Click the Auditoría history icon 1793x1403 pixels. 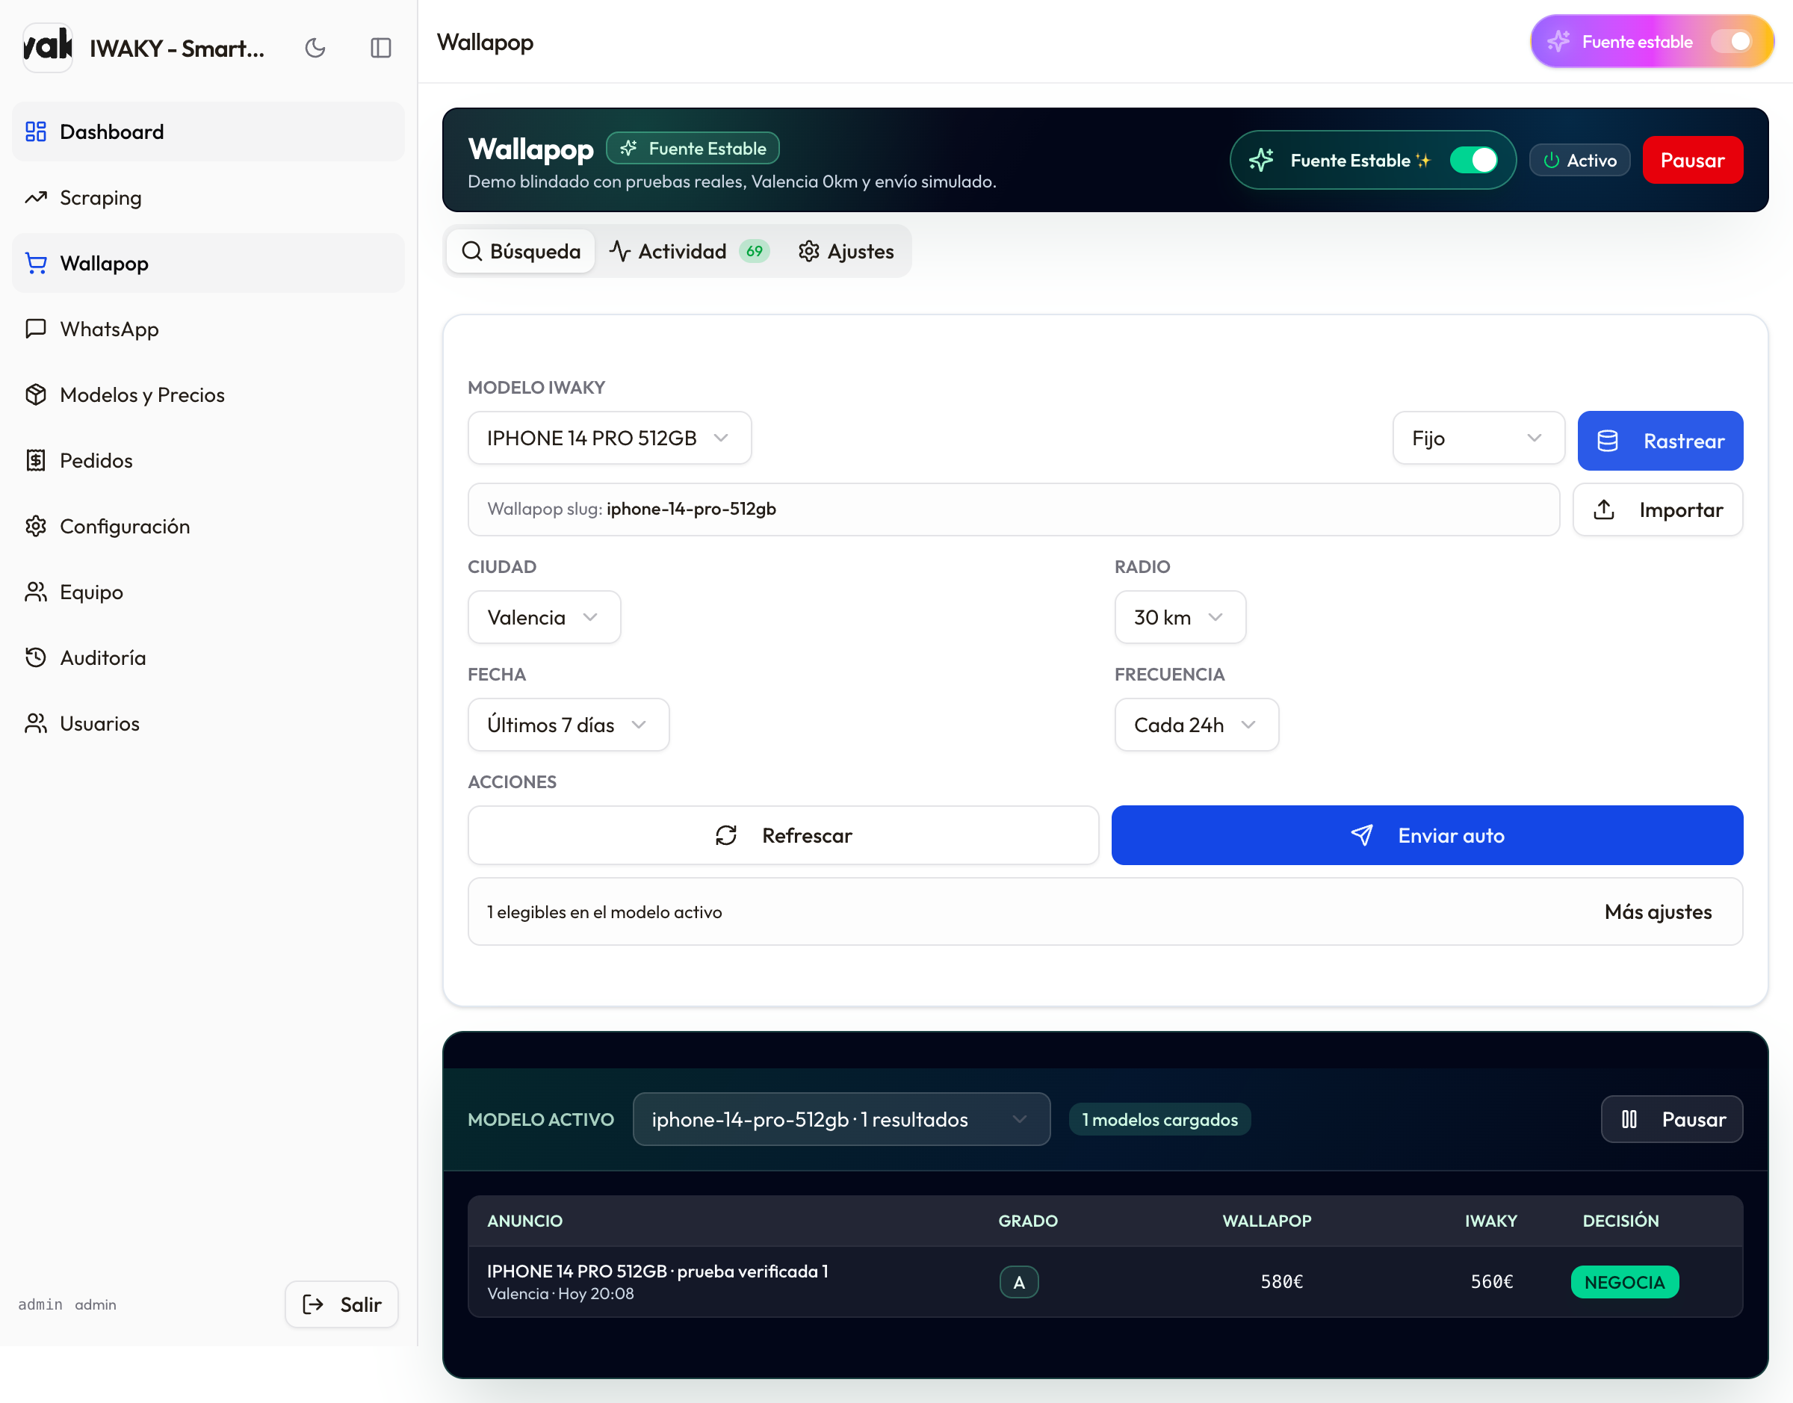click(x=36, y=657)
